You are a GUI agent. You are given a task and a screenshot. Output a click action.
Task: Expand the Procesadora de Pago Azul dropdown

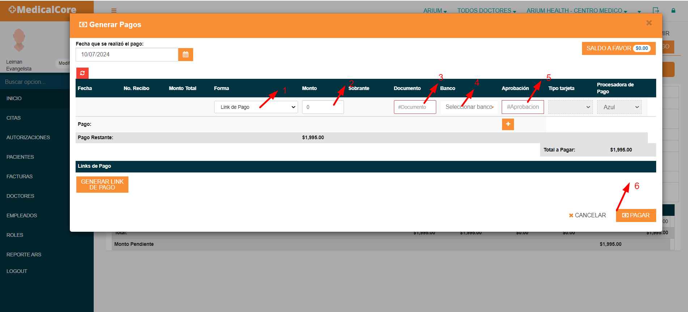(619, 107)
